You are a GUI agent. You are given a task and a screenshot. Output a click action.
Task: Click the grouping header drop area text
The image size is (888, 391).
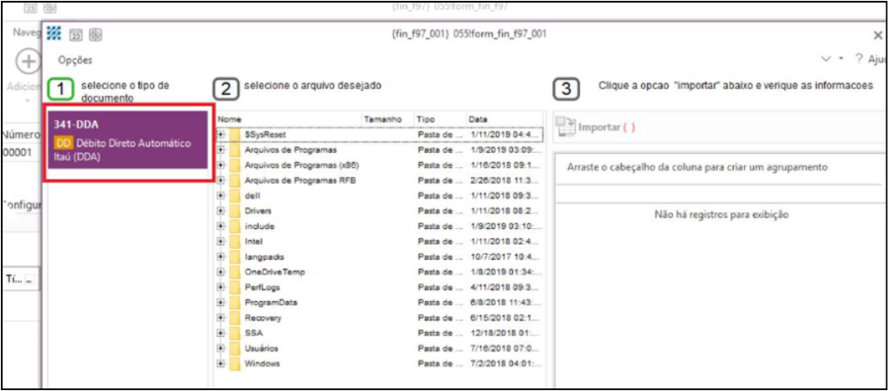698,167
